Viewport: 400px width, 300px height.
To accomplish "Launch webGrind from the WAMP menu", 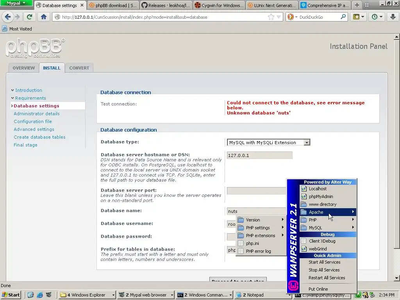I will (x=328, y=249).
